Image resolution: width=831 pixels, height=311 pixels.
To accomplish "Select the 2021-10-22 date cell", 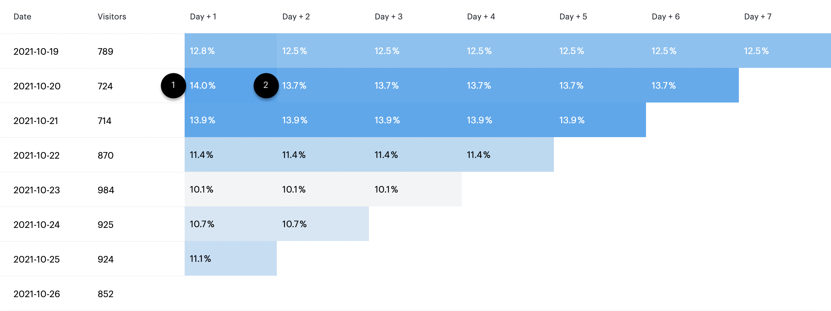I will click(x=36, y=155).
